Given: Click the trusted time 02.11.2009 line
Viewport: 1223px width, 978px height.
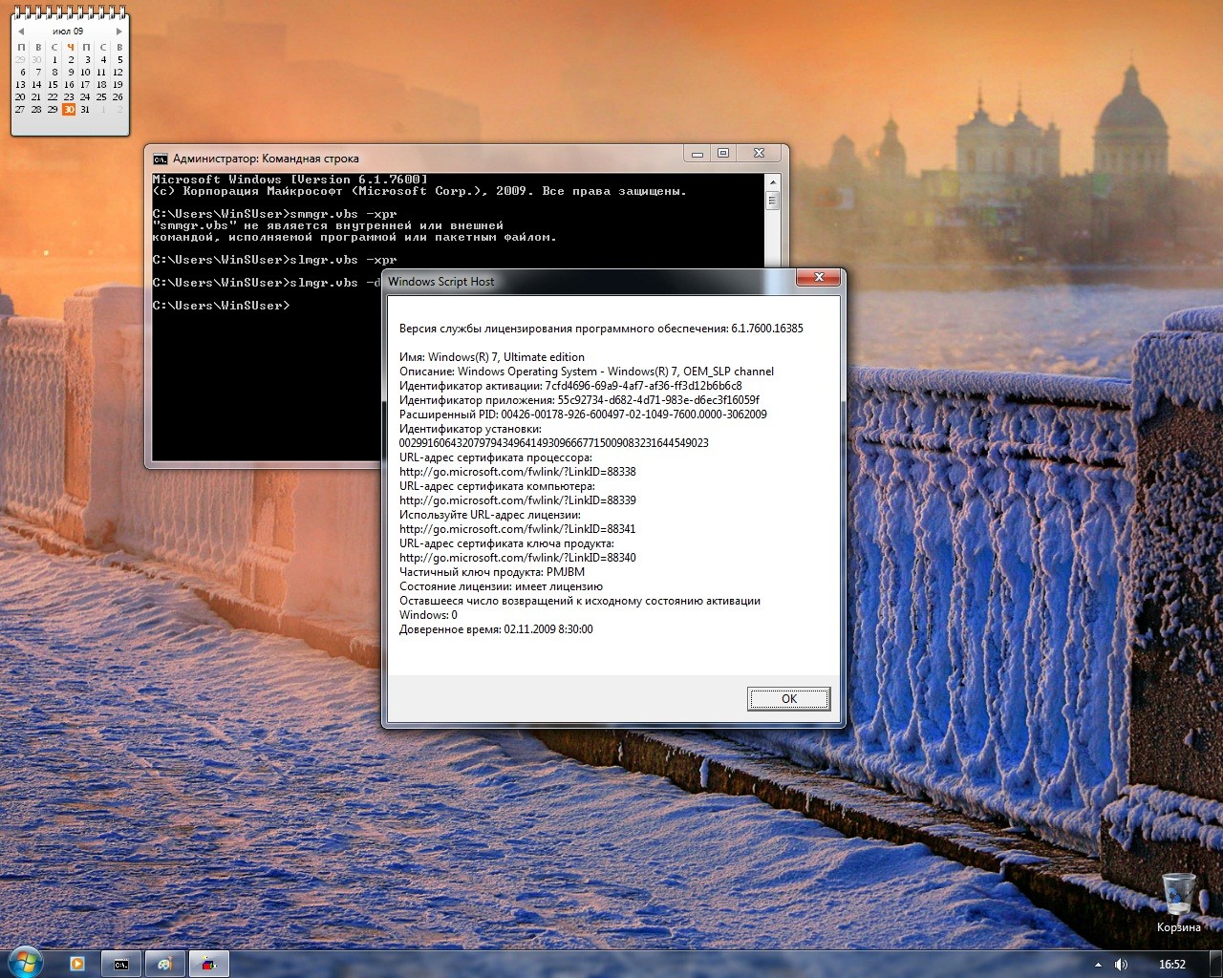Looking at the screenshot, I should 496,629.
